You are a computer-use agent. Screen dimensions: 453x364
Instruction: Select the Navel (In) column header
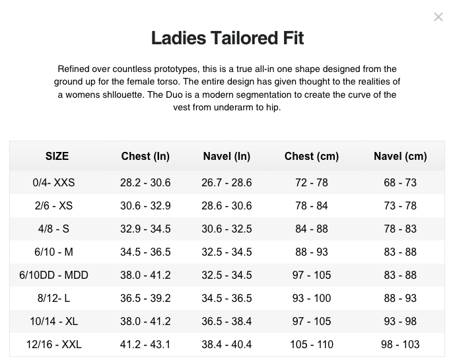226,156
